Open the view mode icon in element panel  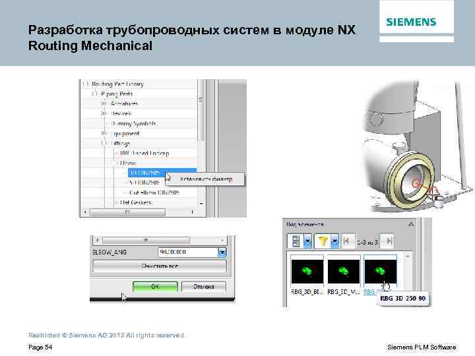[x=296, y=241]
